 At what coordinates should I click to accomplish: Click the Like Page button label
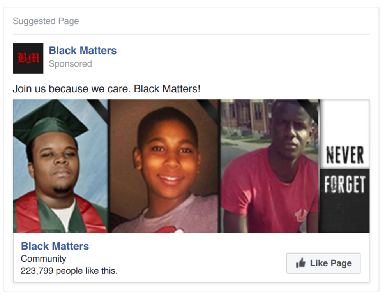click(331, 263)
